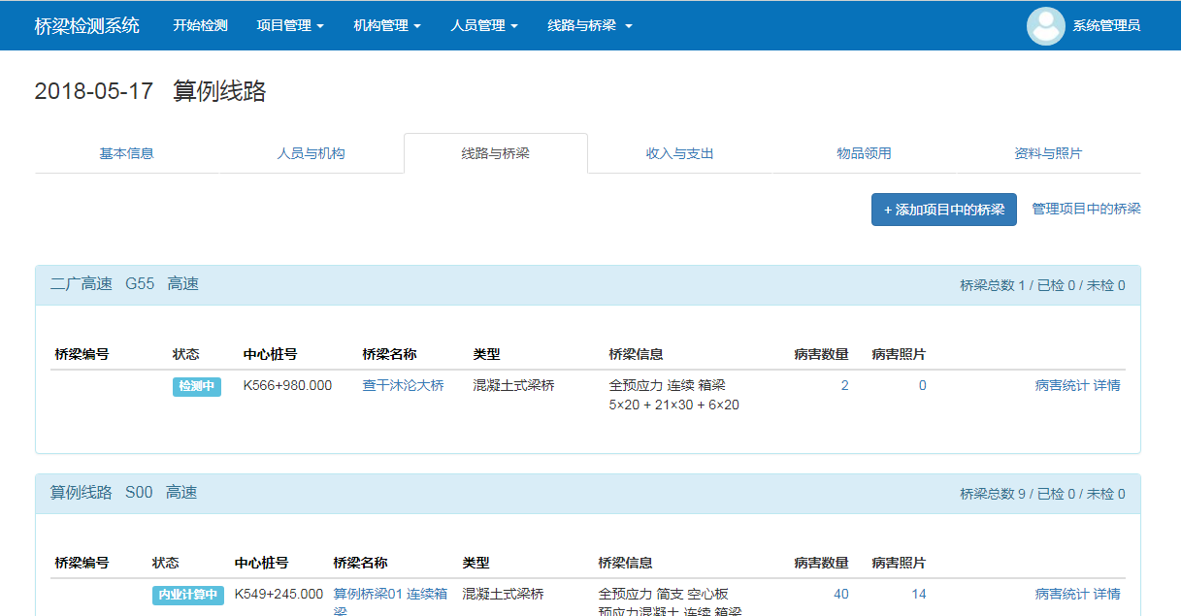Open defect photos count 14

click(918, 594)
